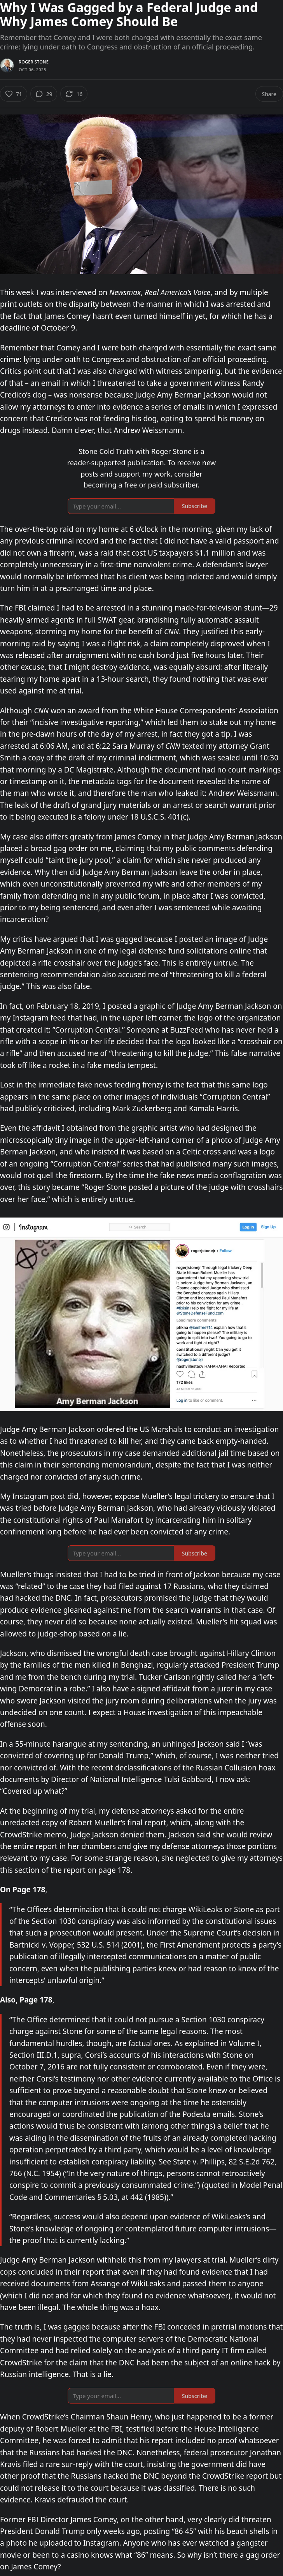
Task: Click the heart icon under the Instagram comments
Action: pos(180,1374)
